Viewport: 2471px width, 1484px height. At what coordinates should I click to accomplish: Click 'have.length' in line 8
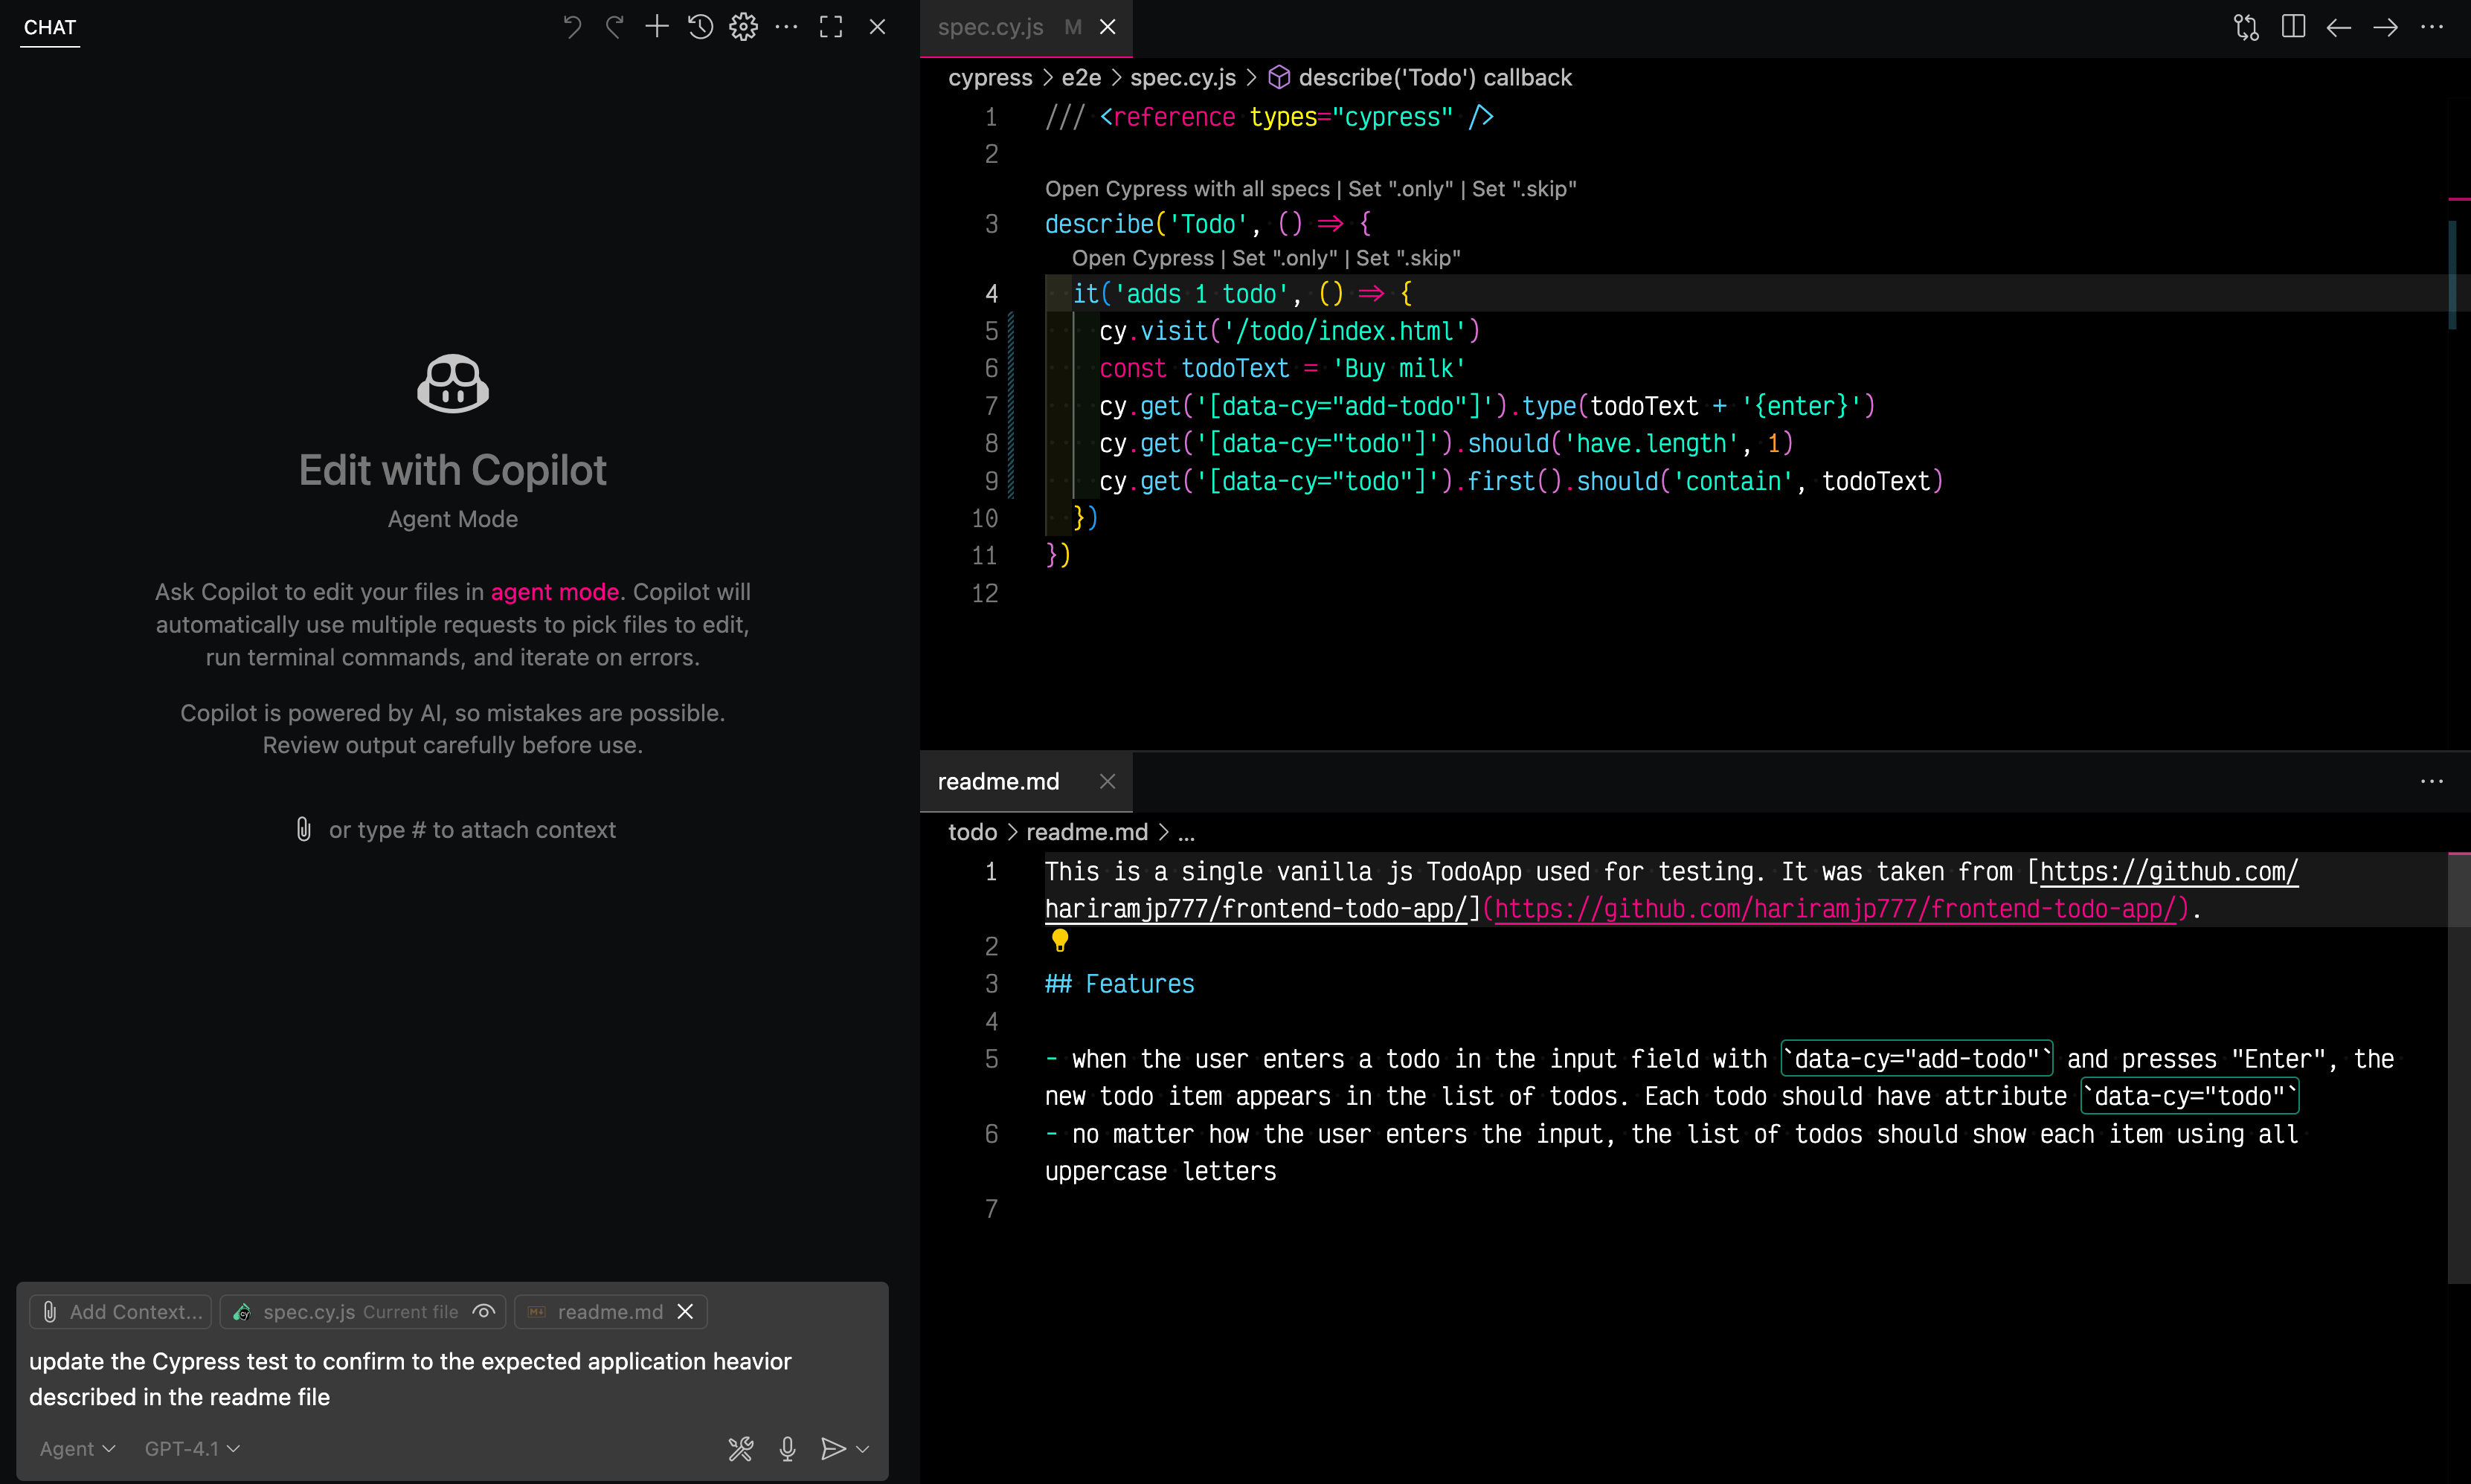1651,444
